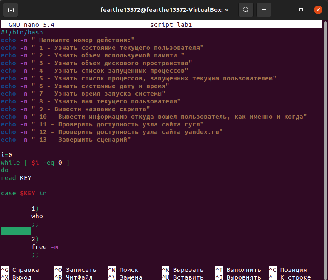Click the ^G Справка shortcut
Screen dimensions: 328x280
tap(20, 270)
